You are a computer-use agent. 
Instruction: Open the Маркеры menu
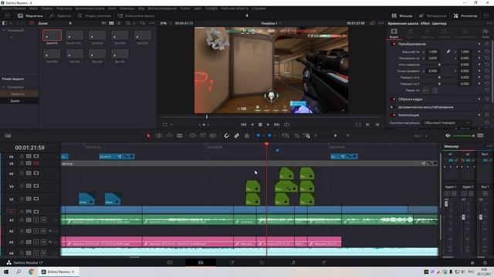[127, 8]
